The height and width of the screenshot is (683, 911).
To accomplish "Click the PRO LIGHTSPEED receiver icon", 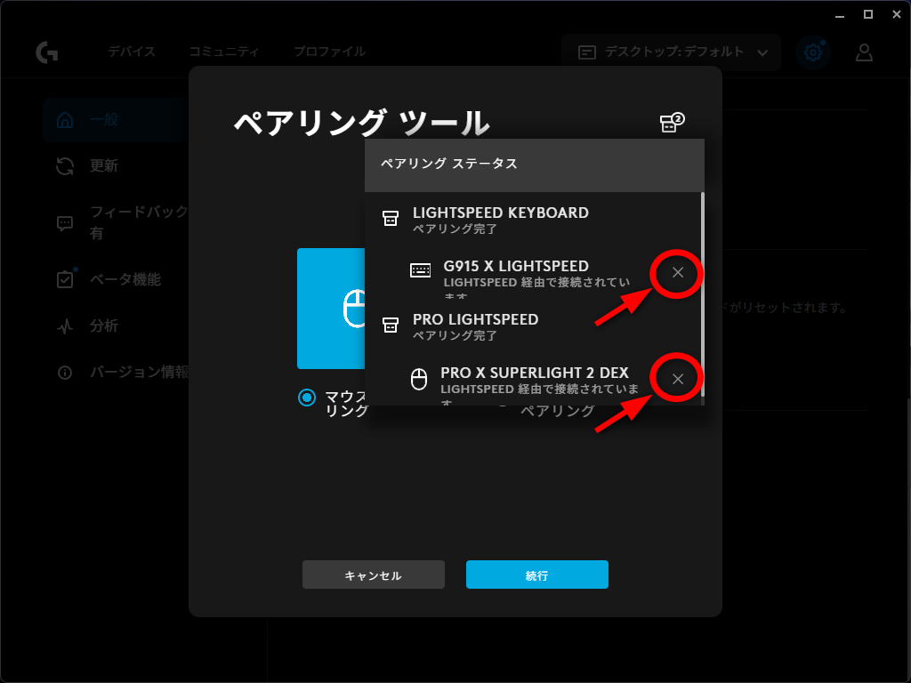I will [x=390, y=325].
